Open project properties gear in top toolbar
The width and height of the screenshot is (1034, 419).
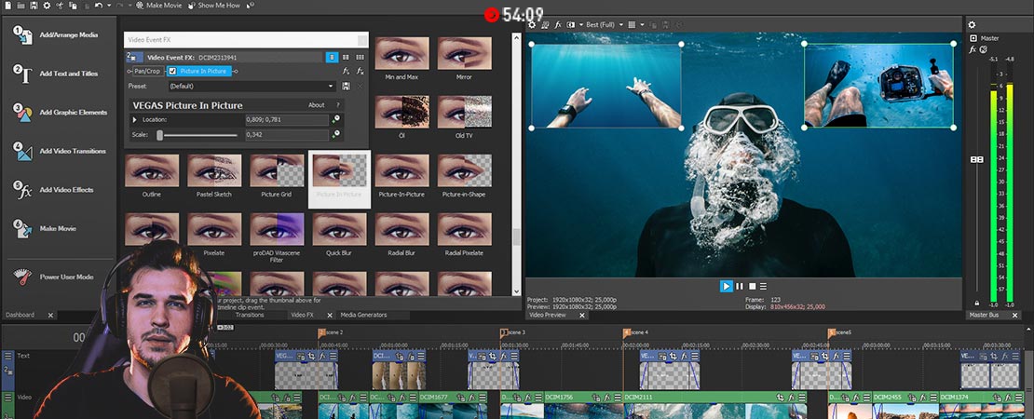coord(48,6)
